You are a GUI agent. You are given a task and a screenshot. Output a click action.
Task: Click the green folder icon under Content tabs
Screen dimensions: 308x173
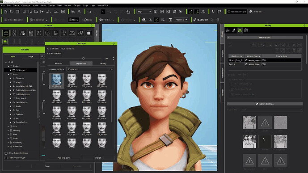click(5, 42)
